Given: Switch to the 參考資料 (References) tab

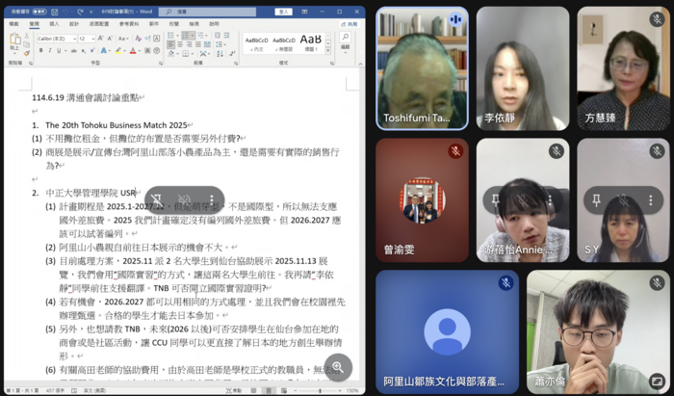Looking at the screenshot, I should [129, 24].
